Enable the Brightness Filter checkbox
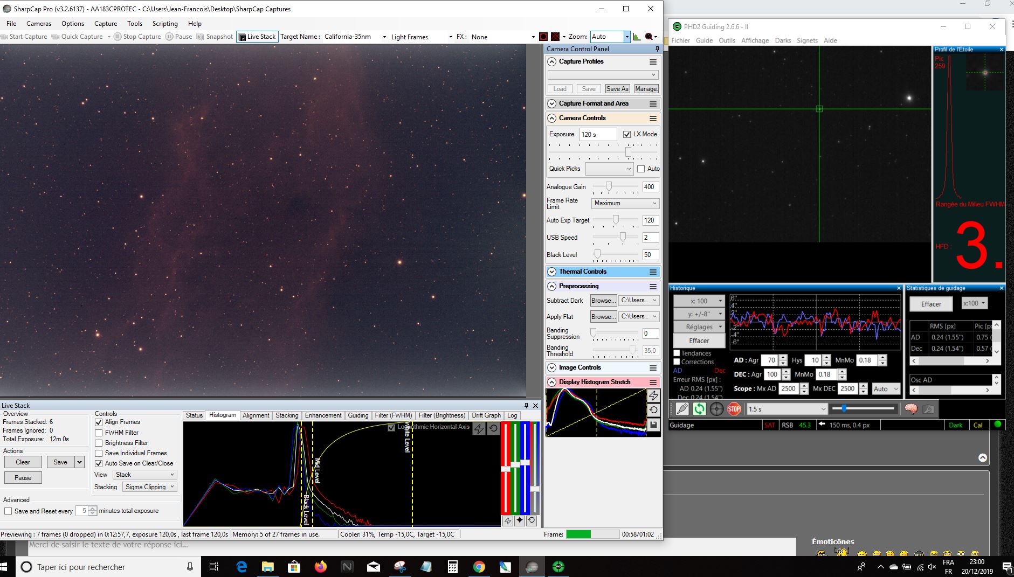 pyautogui.click(x=99, y=443)
